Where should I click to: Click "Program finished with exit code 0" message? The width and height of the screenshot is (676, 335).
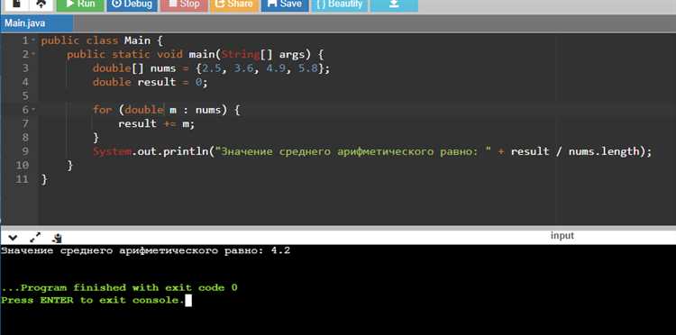(x=119, y=287)
